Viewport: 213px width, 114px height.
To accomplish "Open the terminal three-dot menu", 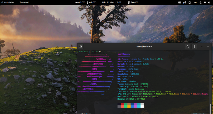I will coord(194,47).
